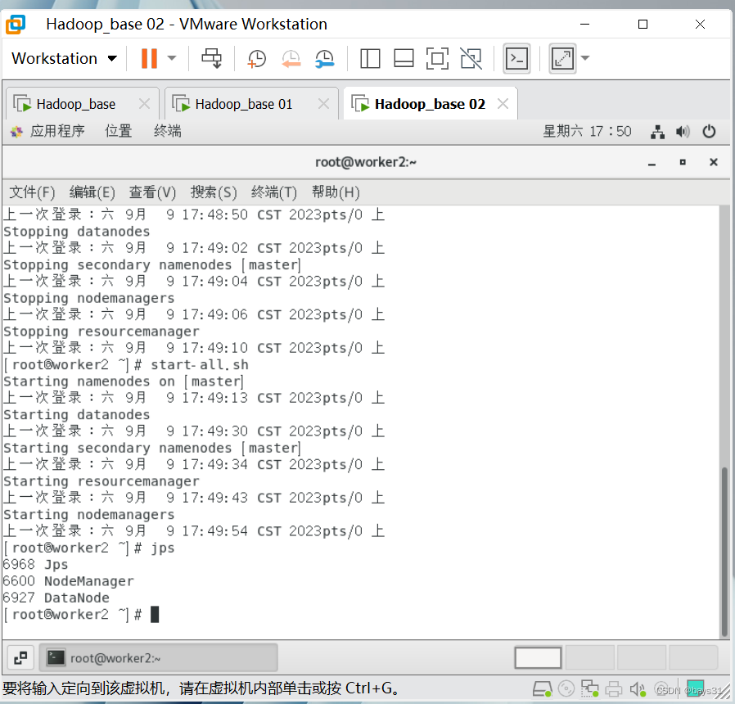Image resolution: width=735 pixels, height=704 pixels.
Task: Select the Hadoop_base 02 tab
Action: click(430, 104)
